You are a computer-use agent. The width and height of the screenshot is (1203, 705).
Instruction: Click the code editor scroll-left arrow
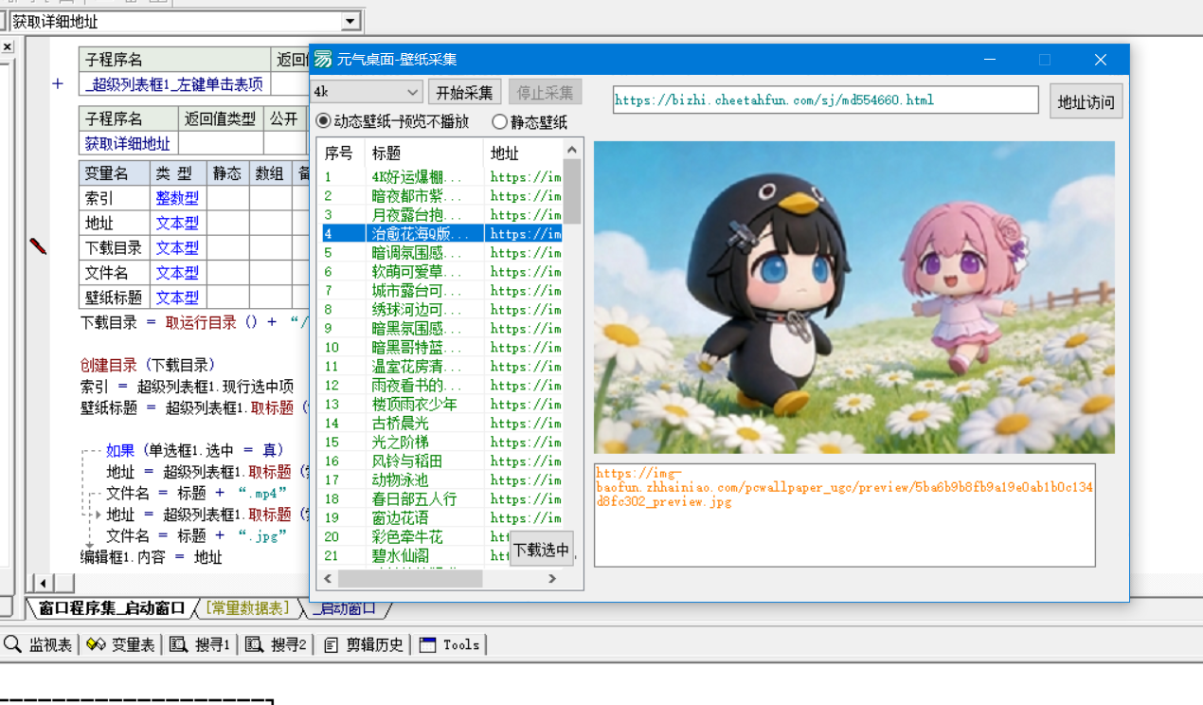[x=43, y=582]
